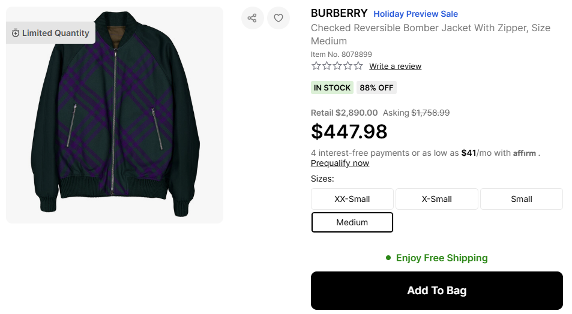Click the BURBERRY brand name
572x314 pixels.
click(339, 13)
